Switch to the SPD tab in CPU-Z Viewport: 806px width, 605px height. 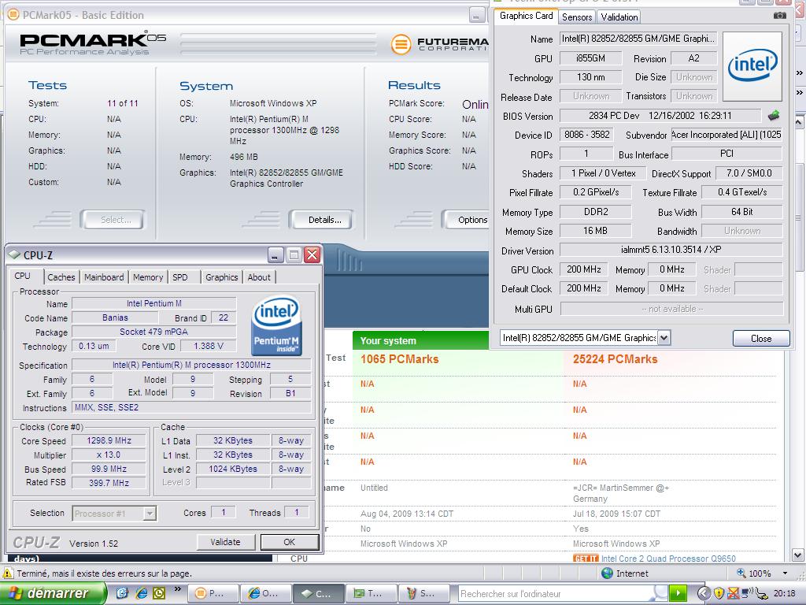[180, 277]
